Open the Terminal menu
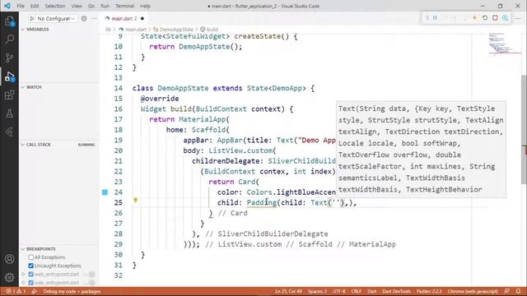 click(x=124, y=6)
